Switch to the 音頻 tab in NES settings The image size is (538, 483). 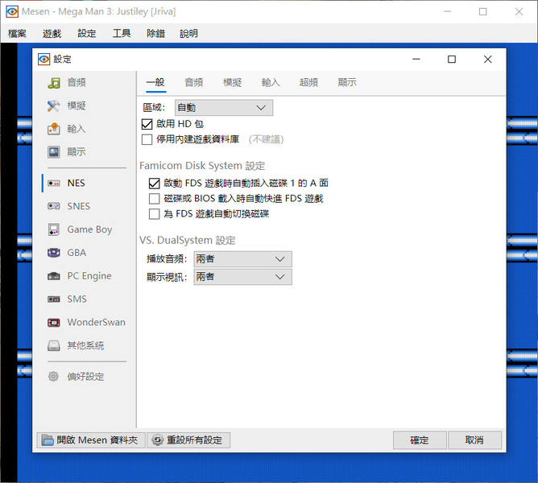[194, 83]
